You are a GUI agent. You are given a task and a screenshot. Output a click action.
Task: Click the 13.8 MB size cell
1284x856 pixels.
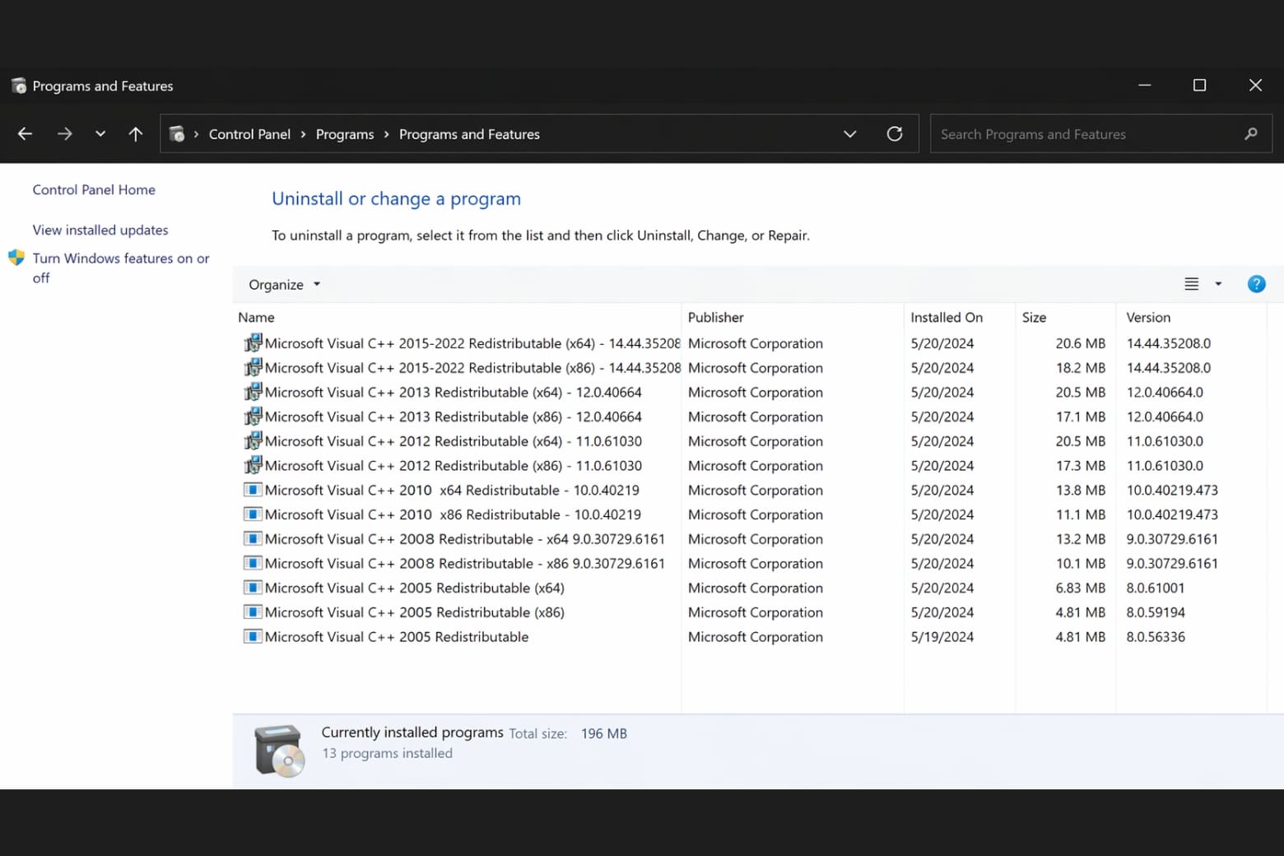(1081, 490)
